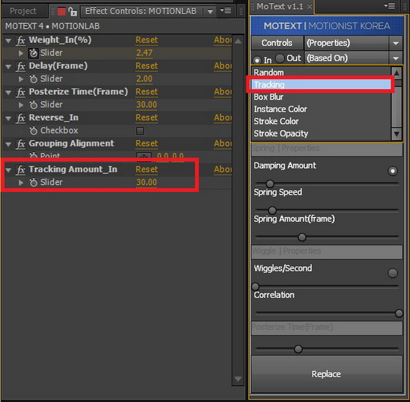Switch to the Project tab
Screen dimensions: 410x402
[x=23, y=11]
